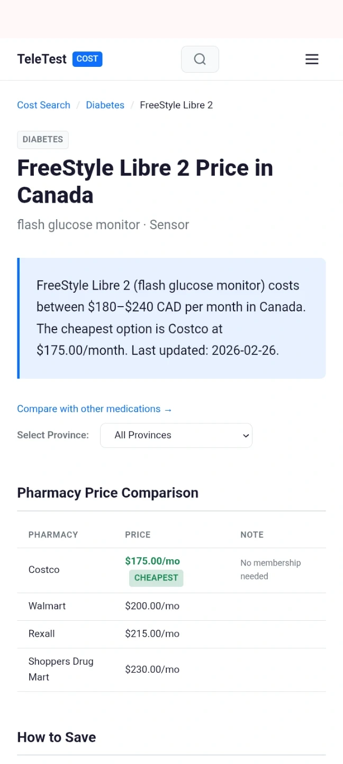The height and width of the screenshot is (764, 343).
Task: Click the blue COST badge
Action: click(87, 59)
